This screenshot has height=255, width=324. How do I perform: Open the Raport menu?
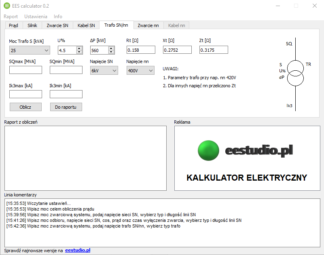11,17
